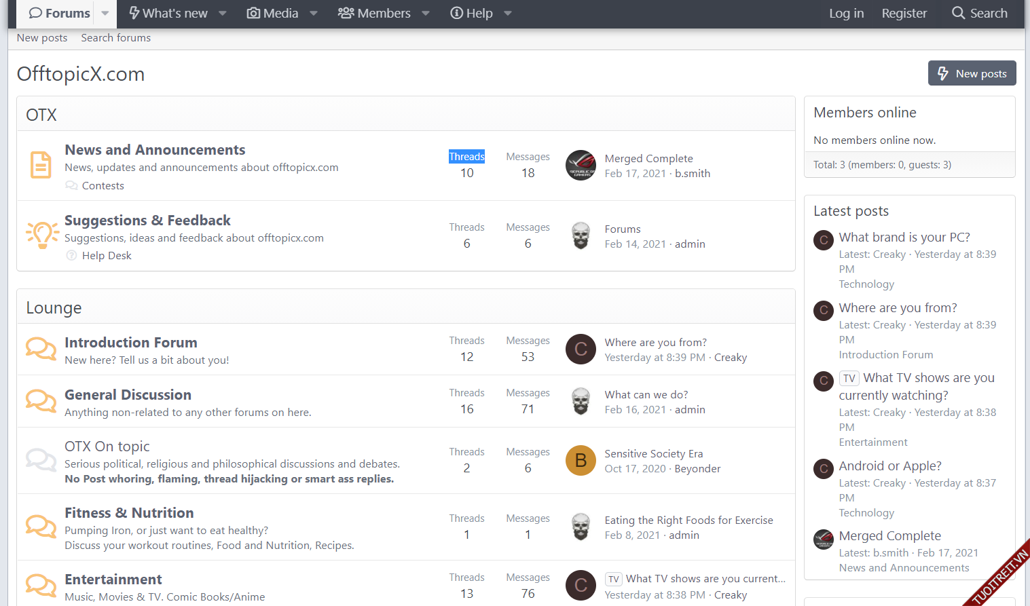
Task: Click the TV prefix tag in Latest posts
Action: pyautogui.click(x=849, y=379)
